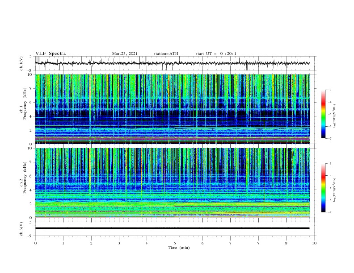Click the ch.1 spectrogram color bar
Screen dimensions: 354x273
coord(323,114)
